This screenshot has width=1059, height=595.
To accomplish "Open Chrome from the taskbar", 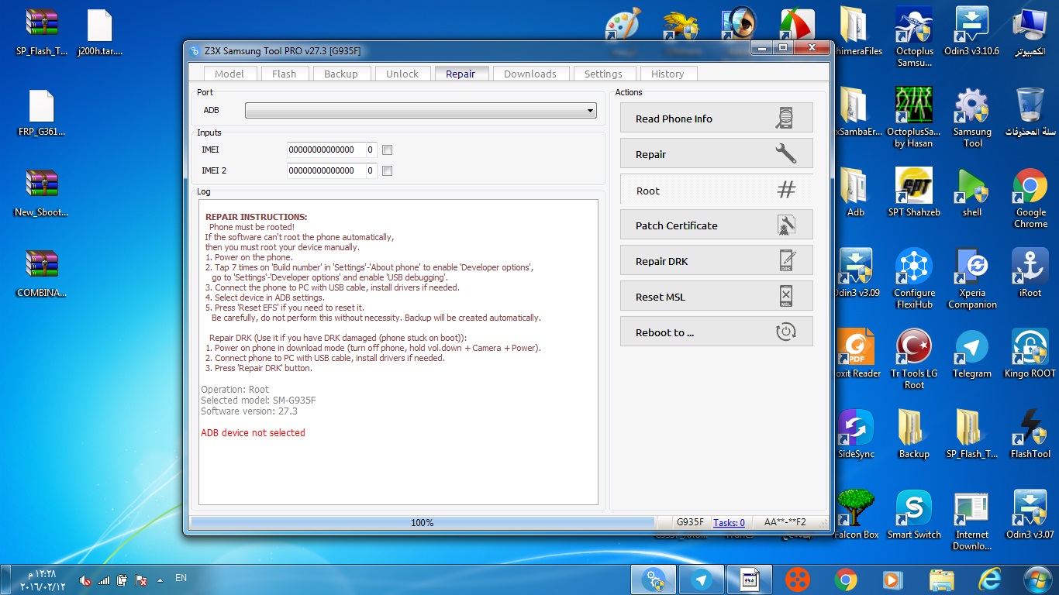I will (846, 580).
